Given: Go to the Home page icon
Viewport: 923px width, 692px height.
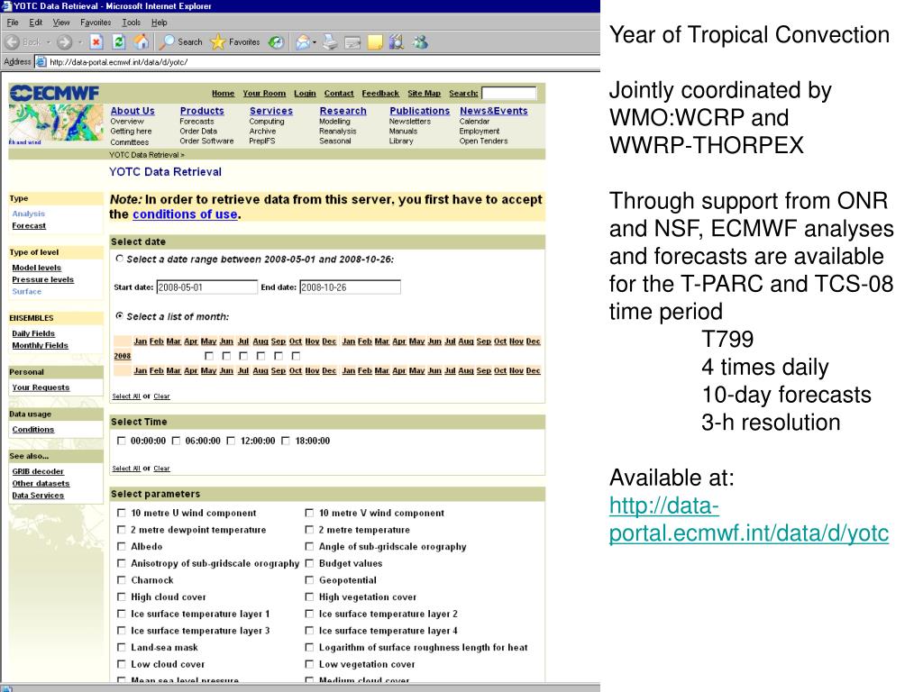Looking at the screenshot, I should tap(142, 41).
